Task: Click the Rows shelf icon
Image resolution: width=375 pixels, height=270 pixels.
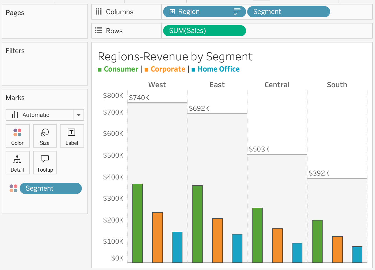Action: pos(99,30)
